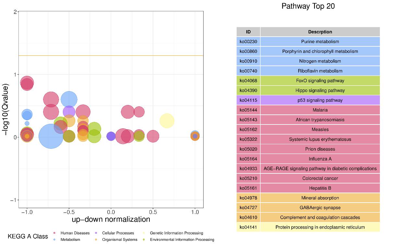Image resolution: width=411 pixels, height=247 pixels.
Task: Select the Purine metabolism description cell
Action: (x=320, y=41)
